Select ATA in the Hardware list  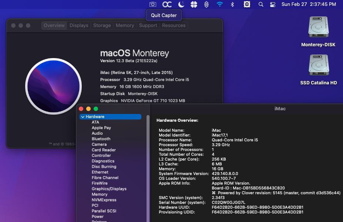click(95, 122)
